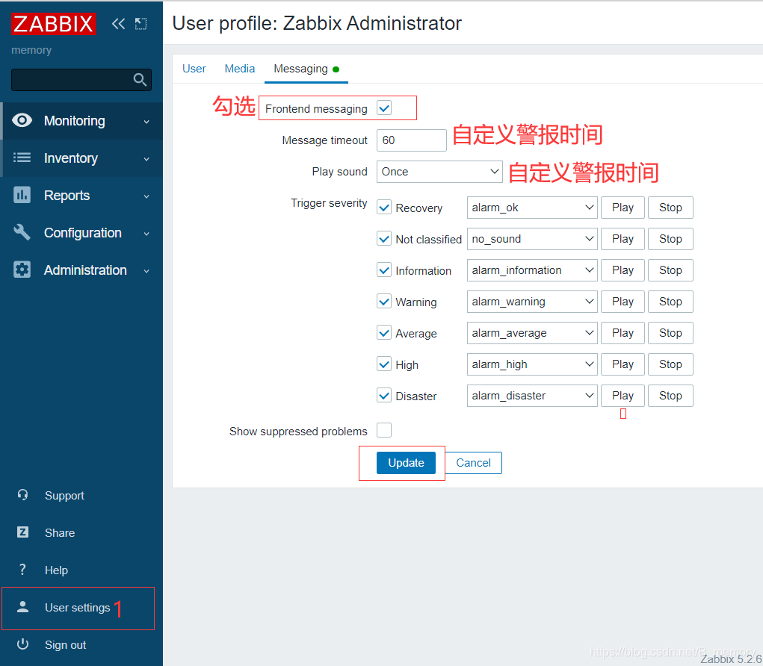
Task: Open the Share link
Action: click(x=60, y=533)
